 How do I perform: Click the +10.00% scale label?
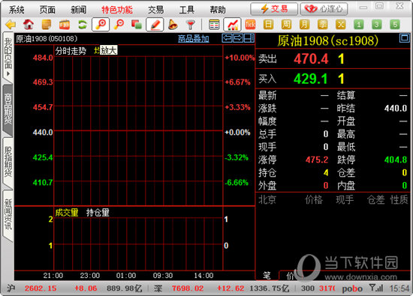[240, 58]
